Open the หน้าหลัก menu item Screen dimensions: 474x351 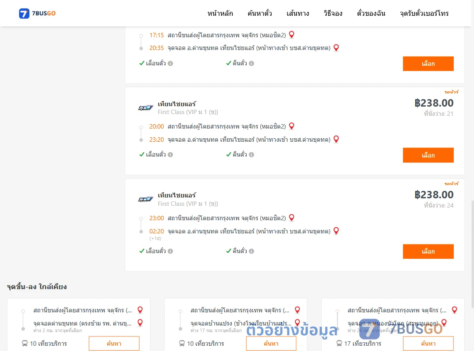pos(220,13)
